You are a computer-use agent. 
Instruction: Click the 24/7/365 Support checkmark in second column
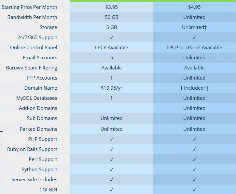194,37
